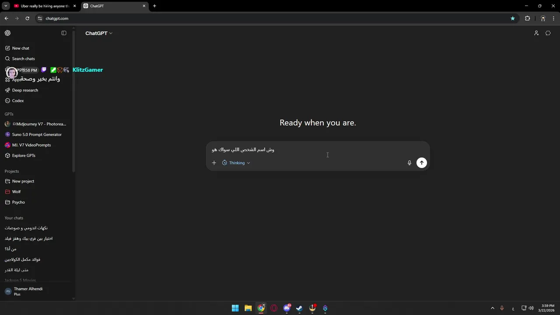This screenshot has height=315, width=560.
Task: Open a new browser tab
Action: point(154,6)
